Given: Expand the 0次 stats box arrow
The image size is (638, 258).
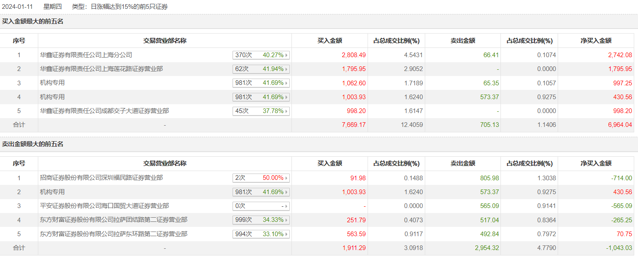Looking at the screenshot, I should [286, 206].
